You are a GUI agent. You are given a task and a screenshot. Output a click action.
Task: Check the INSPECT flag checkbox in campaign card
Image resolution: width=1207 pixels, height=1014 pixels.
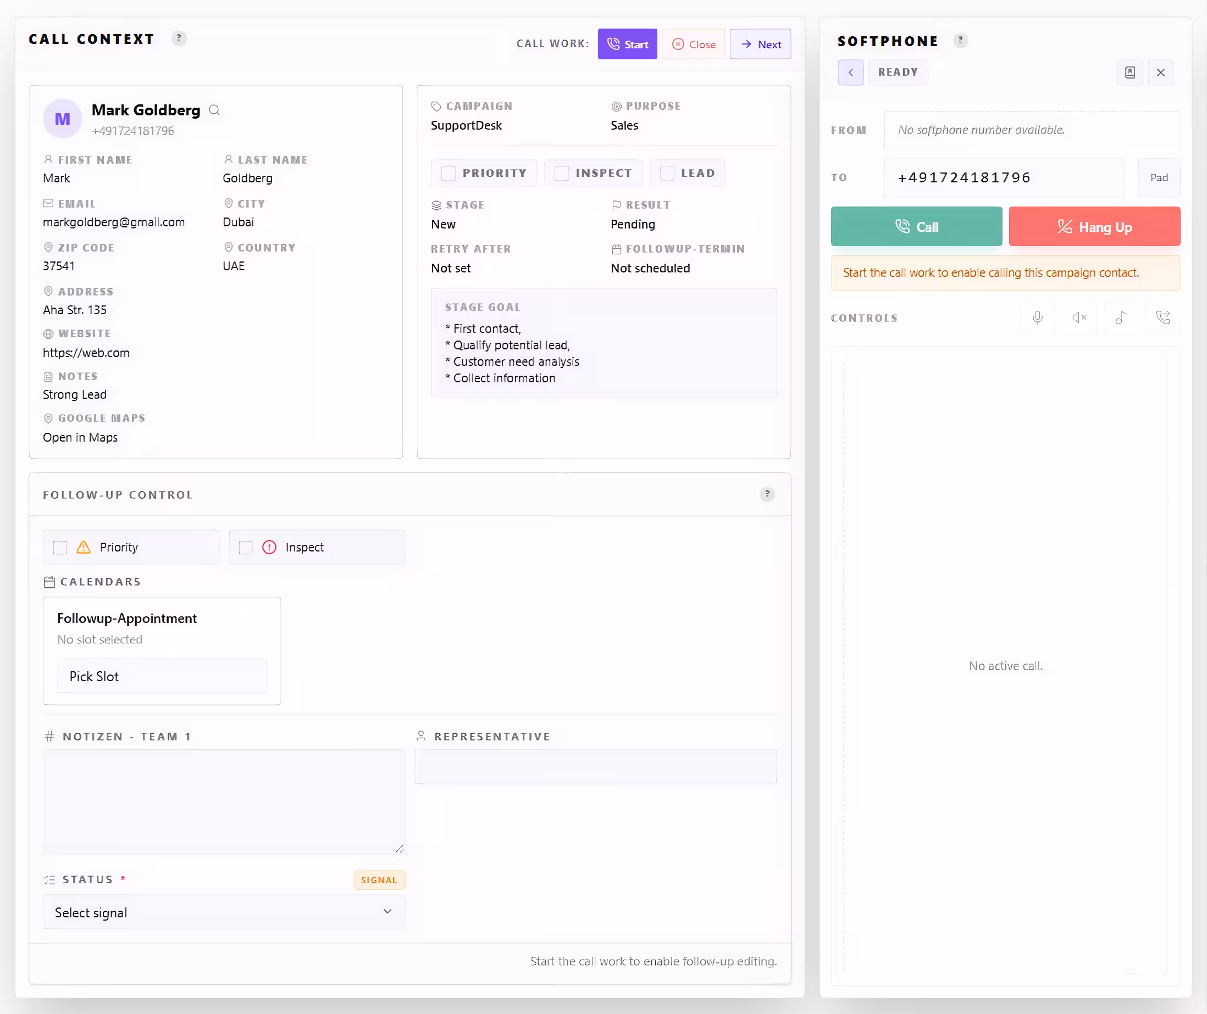tap(562, 173)
